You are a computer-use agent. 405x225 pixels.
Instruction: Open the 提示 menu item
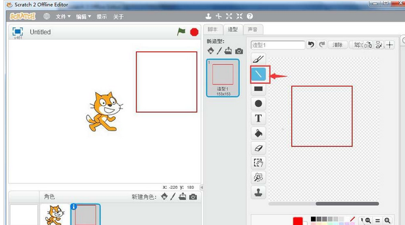click(x=102, y=16)
